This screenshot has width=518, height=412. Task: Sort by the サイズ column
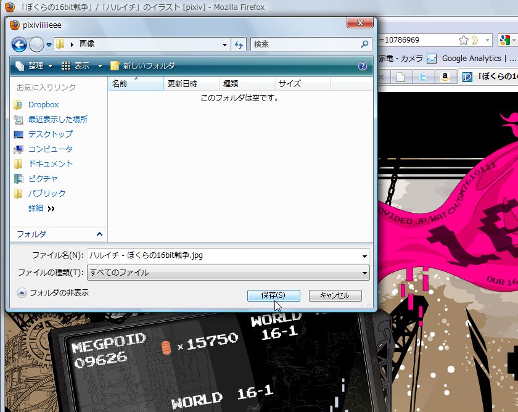click(303, 84)
